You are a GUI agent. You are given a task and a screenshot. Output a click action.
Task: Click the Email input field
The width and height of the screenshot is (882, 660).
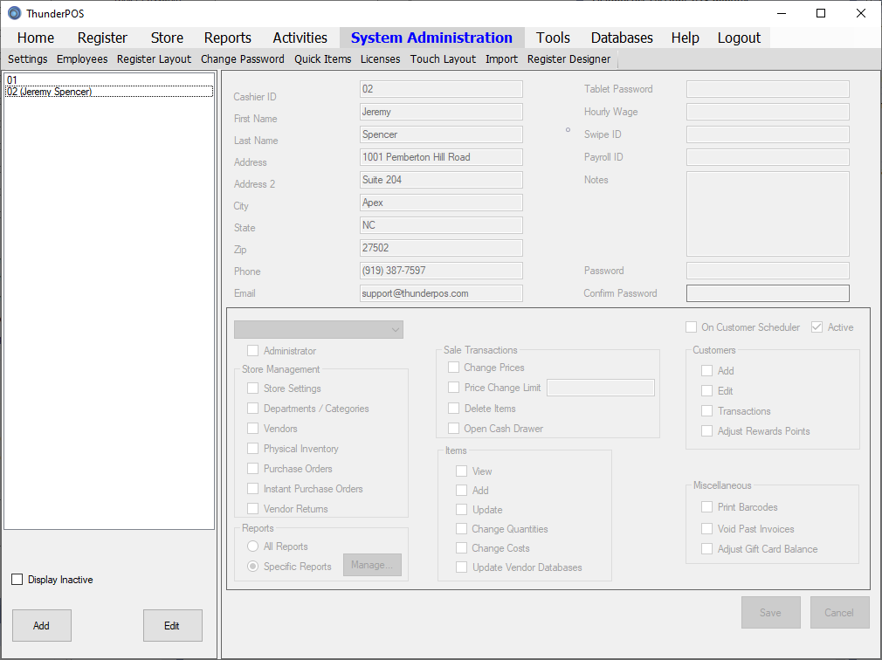click(x=441, y=293)
